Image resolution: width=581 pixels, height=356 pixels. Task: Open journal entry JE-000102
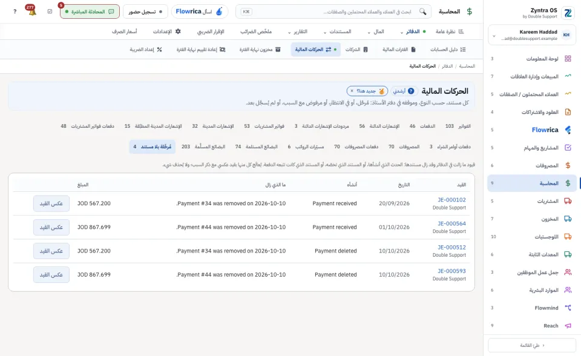[x=451, y=200]
